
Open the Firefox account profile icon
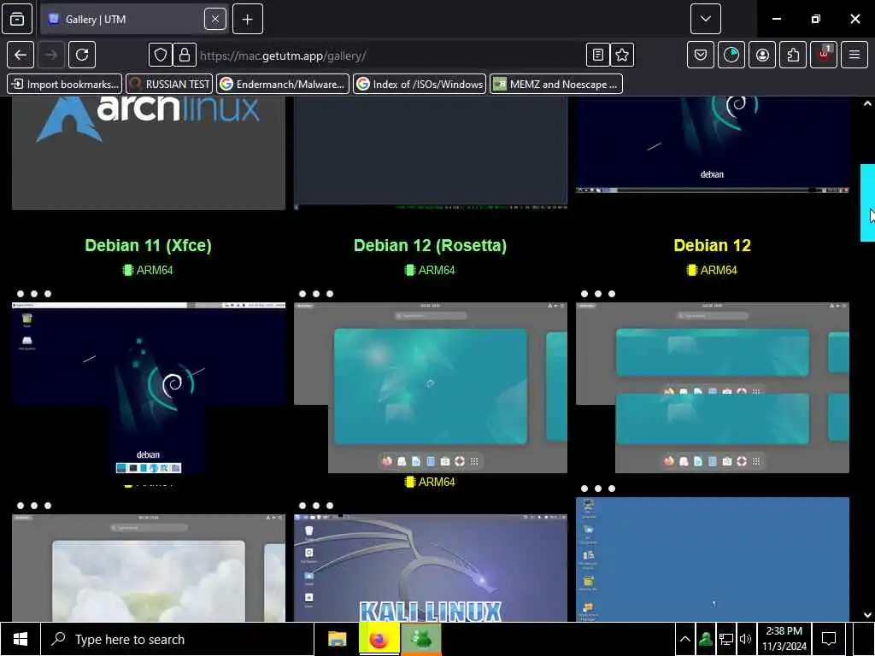[762, 55]
